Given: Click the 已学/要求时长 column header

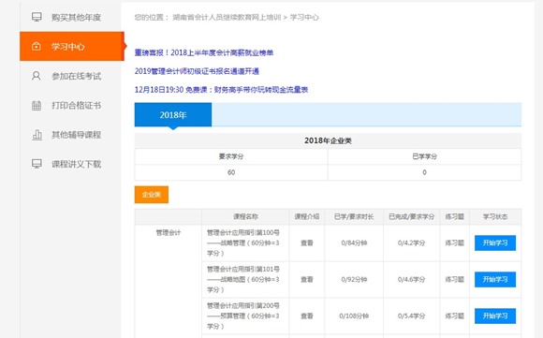Looking at the screenshot, I should click(x=354, y=217).
